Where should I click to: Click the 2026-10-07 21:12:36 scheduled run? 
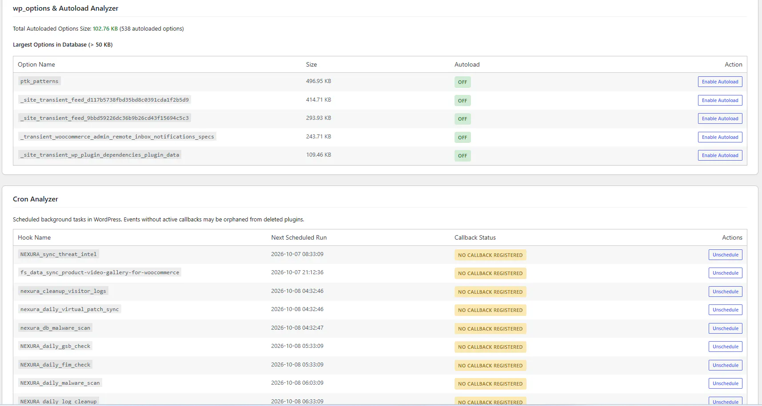(x=297, y=272)
